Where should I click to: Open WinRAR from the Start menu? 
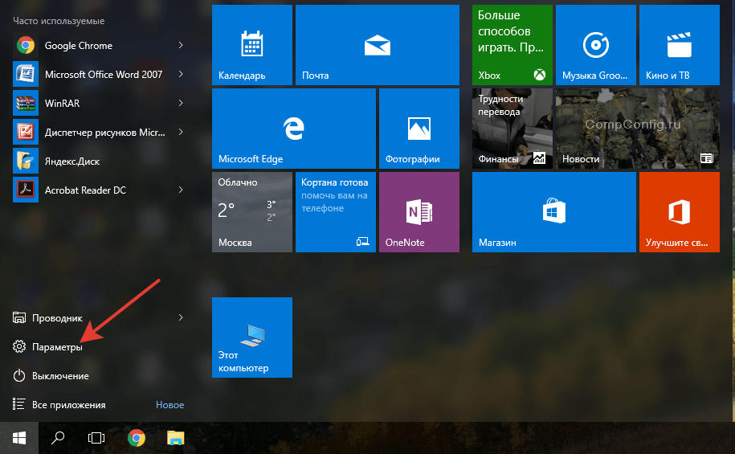(x=99, y=103)
